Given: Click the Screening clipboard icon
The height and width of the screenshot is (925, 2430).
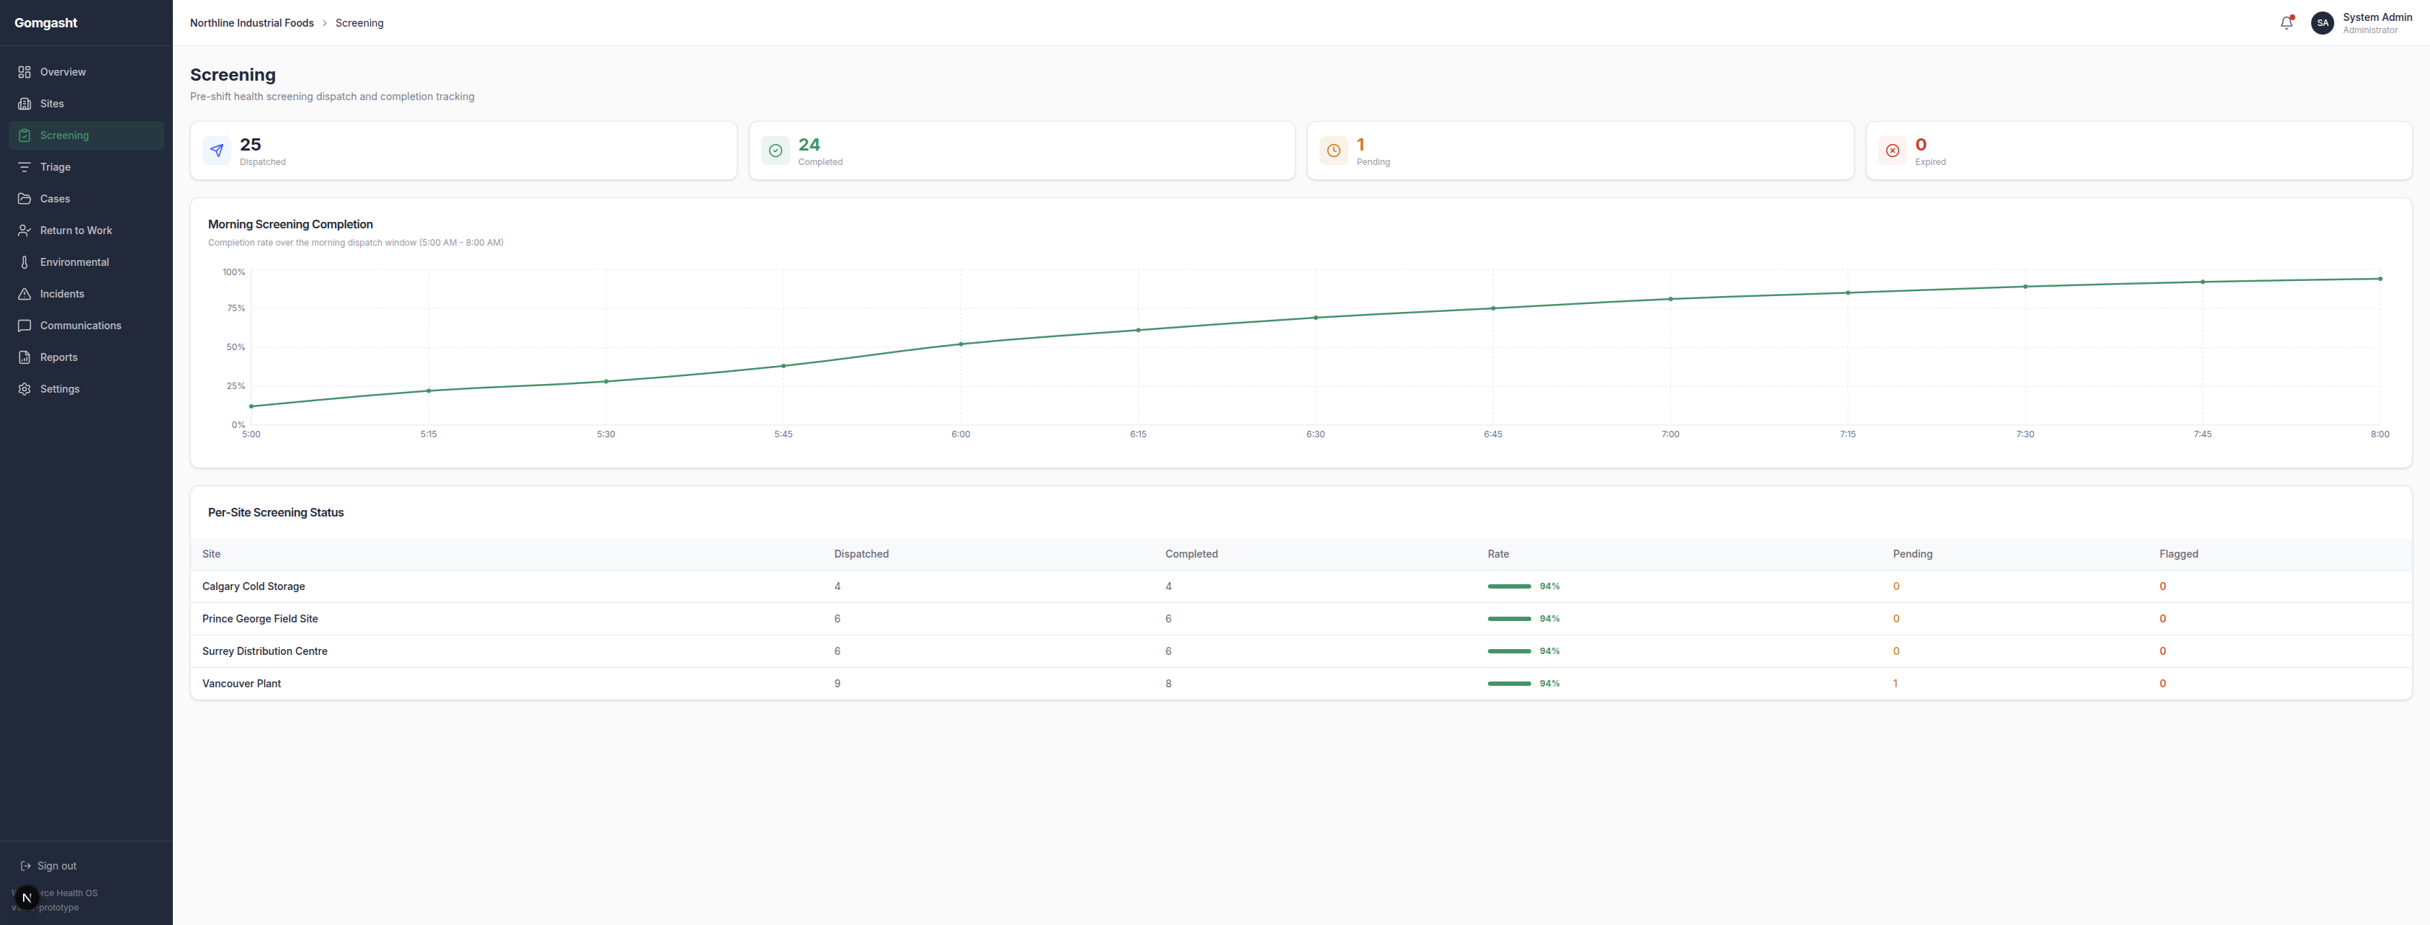Looking at the screenshot, I should tap(24, 135).
